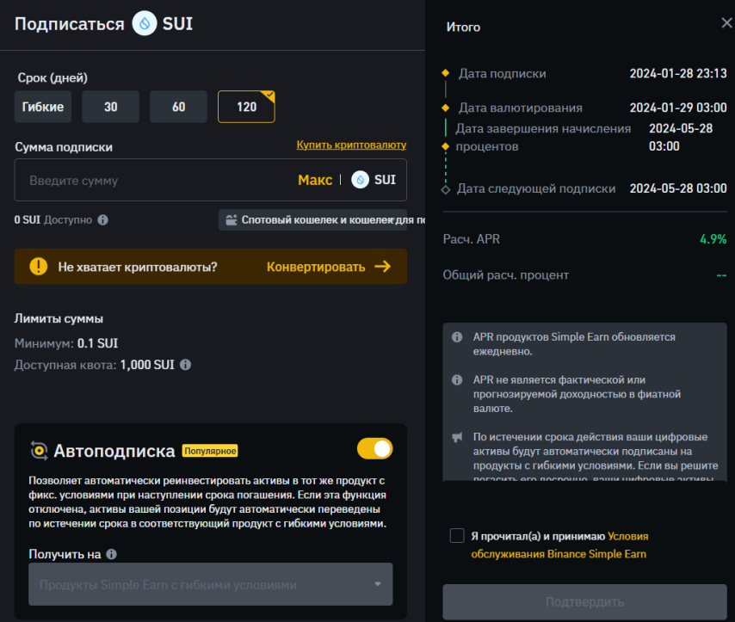Click the Итого heading
The height and width of the screenshot is (622, 735).
(x=463, y=28)
